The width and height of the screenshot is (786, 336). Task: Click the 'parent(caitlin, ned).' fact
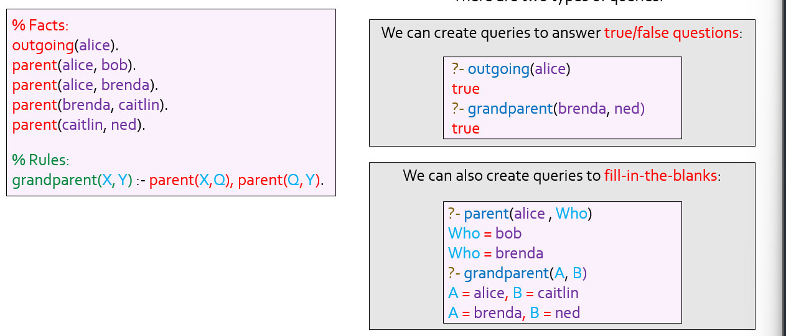pyautogui.click(x=78, y=125)
